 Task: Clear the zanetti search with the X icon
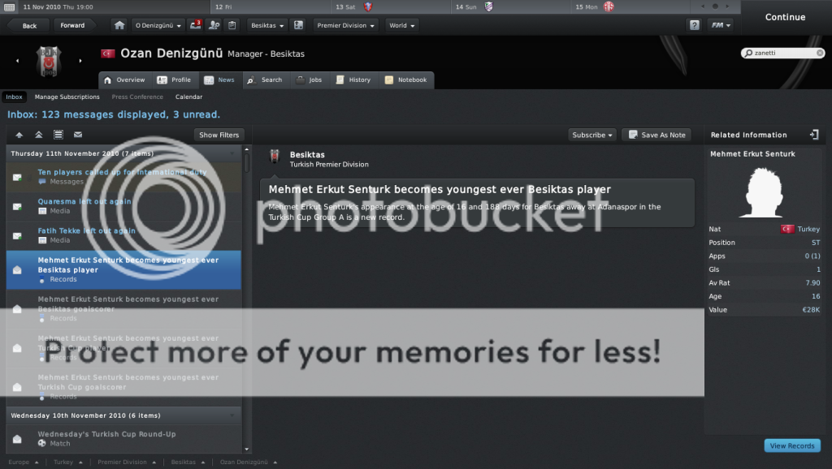(x=820, y=53)
